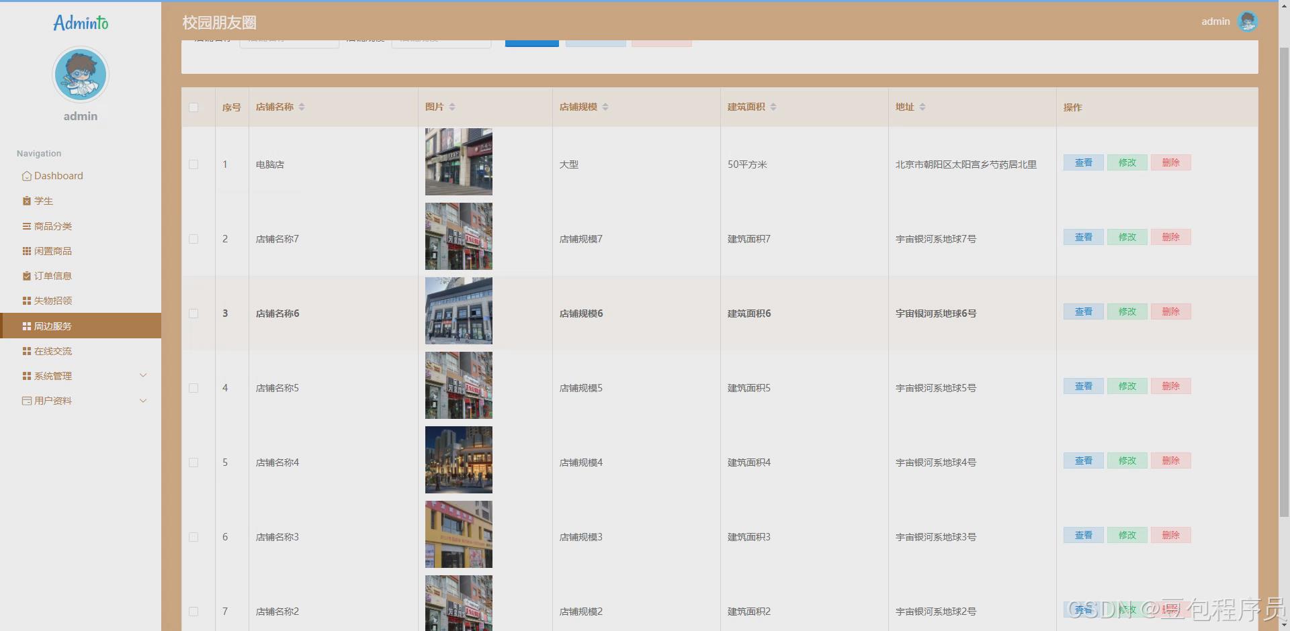Click 修改 for 店铺名称5 row
Image resolution: width=1290 pixels, height=631 pixels.
pos(1127,386)
